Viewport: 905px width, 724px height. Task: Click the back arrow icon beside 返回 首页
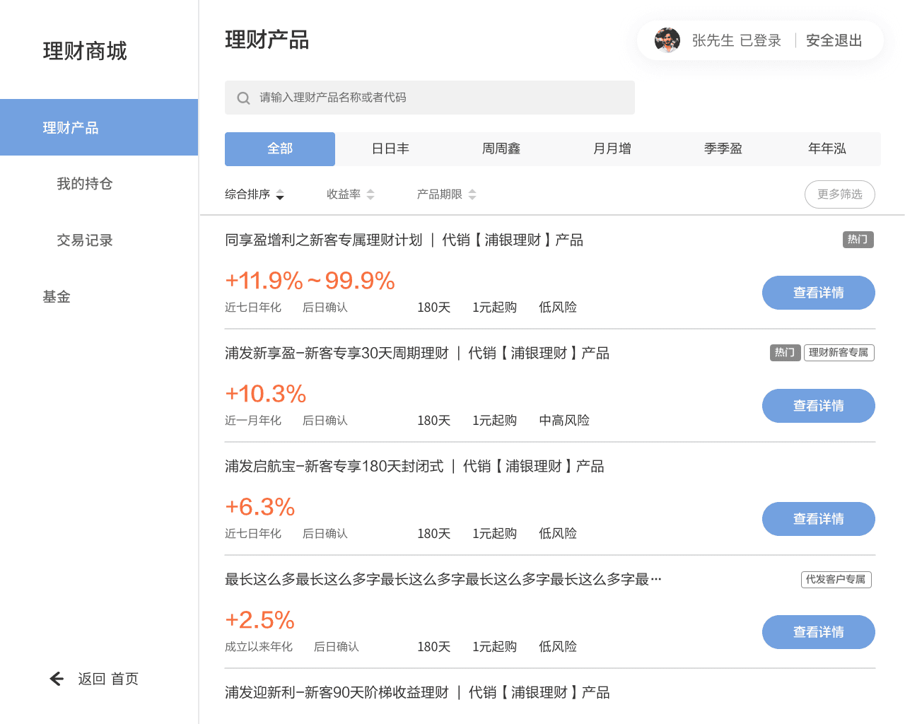coord(57,679)
